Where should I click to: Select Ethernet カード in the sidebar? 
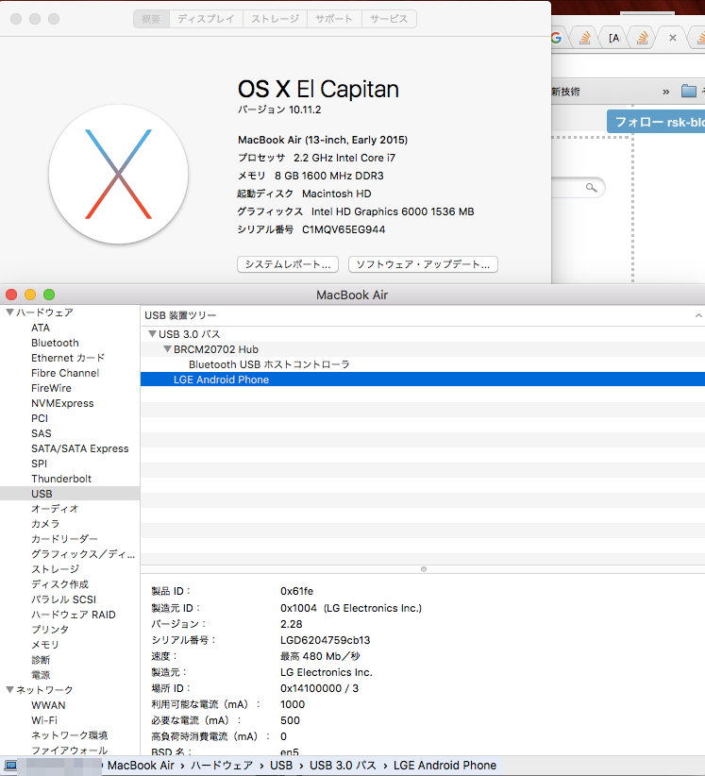coord(68,358)
